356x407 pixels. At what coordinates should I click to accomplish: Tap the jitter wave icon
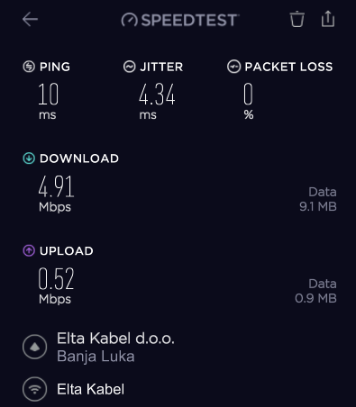coord(130,67)
